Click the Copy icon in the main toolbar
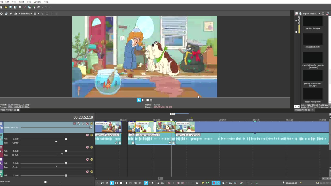 click(29, 7)
